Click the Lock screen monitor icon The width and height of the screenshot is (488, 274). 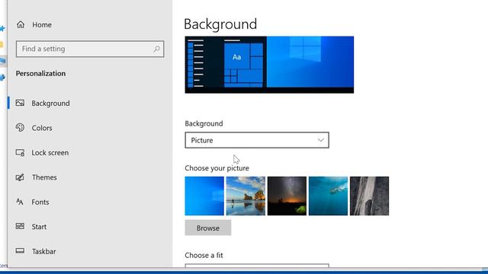point(20,152)
